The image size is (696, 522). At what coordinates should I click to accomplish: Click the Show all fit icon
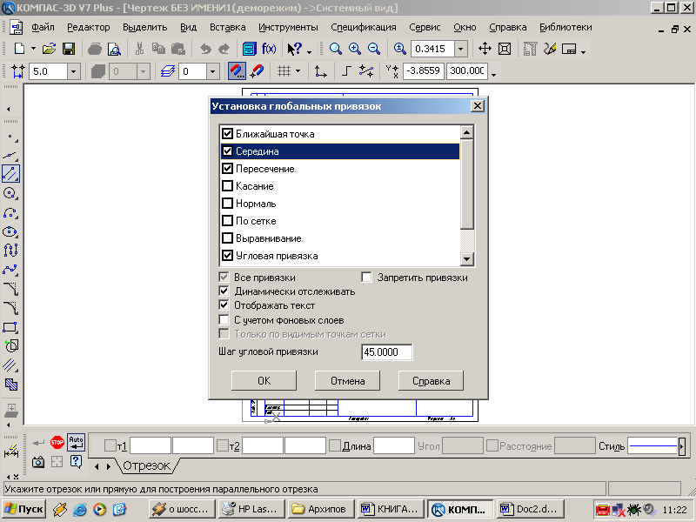(x=505, y=49)
